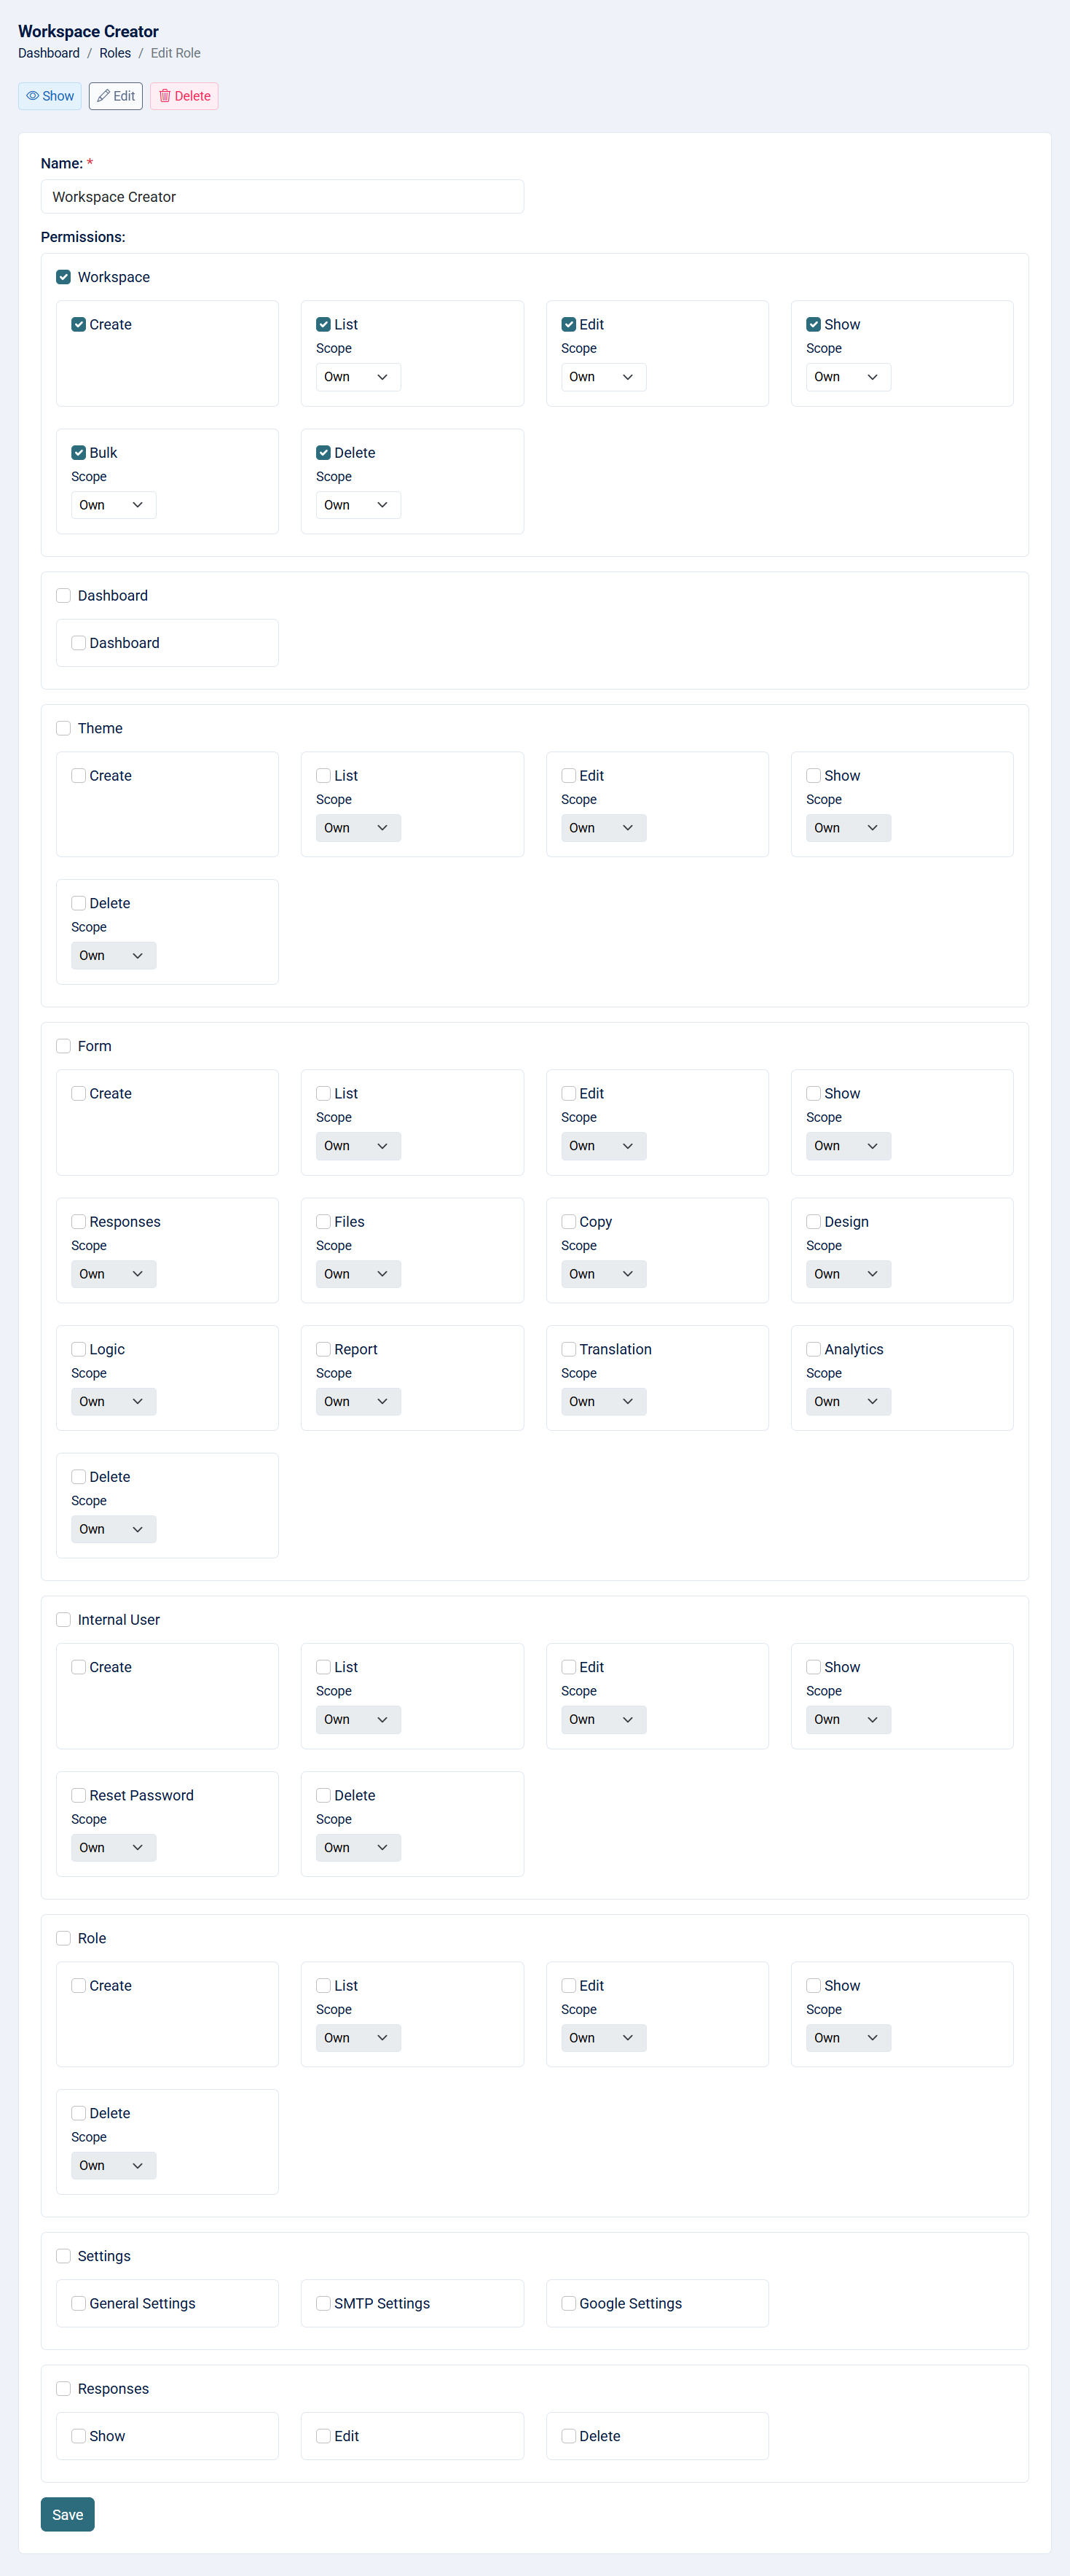Go to Dashboard breadcrumb link
Screen dimensions: 1070x2576
(49, 53)
